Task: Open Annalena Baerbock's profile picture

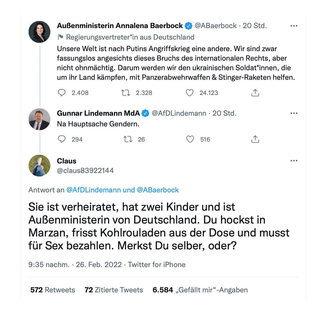Action: (x=39, y=32)
